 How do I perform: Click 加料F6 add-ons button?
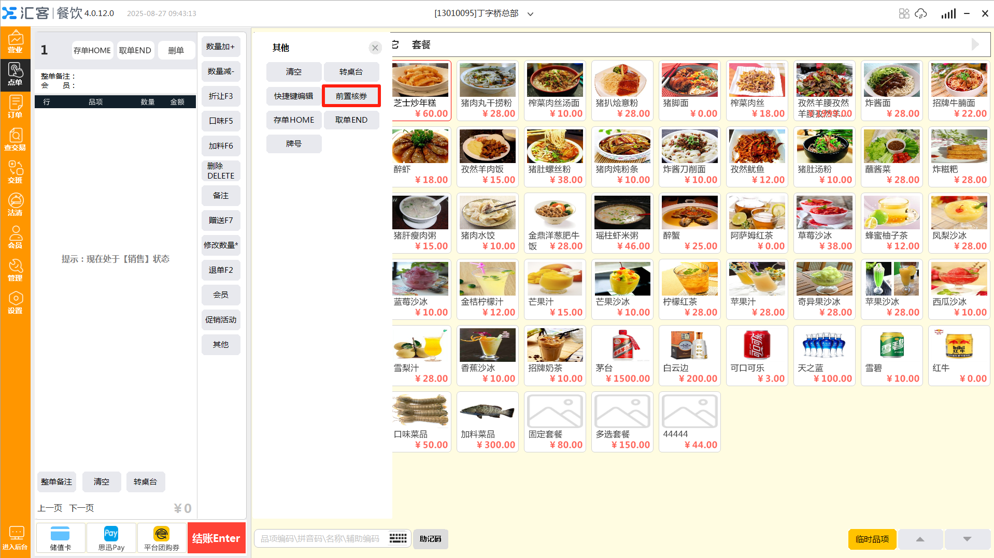[221, 146]
